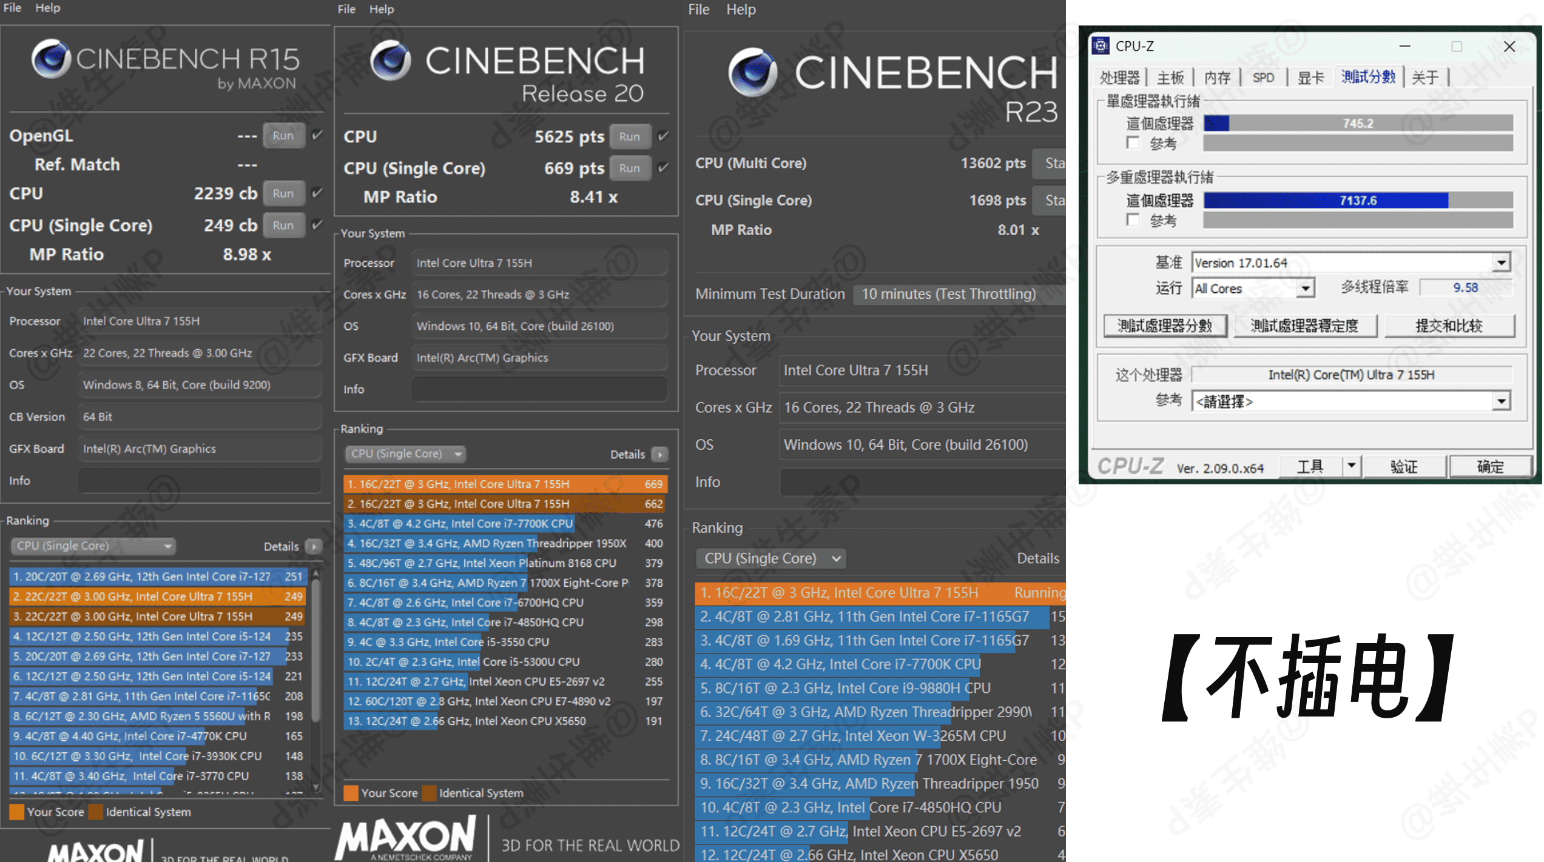Open the Help menu in Cinebench R23
1544x862 pixels.
coord(741,10)
